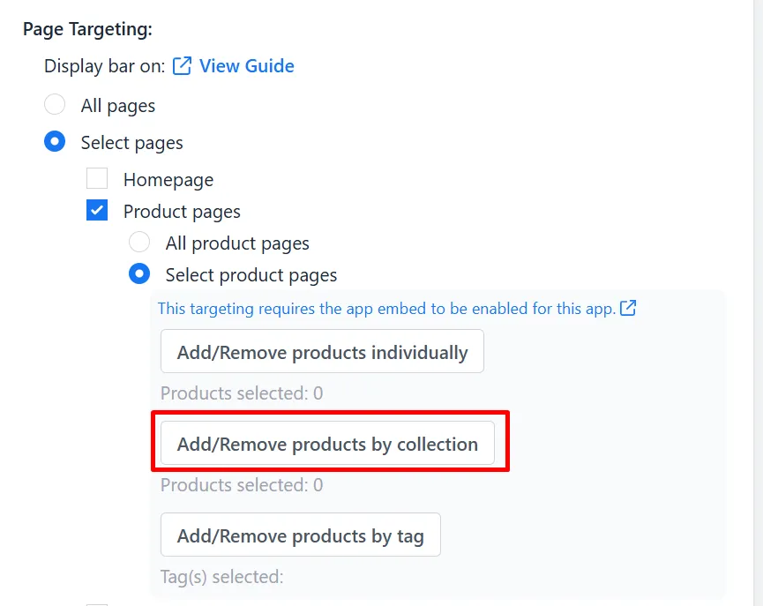The height and width of the screenshot is (606, 763).
Task: Click the "Homepage" label text
Action: [168, 180]
